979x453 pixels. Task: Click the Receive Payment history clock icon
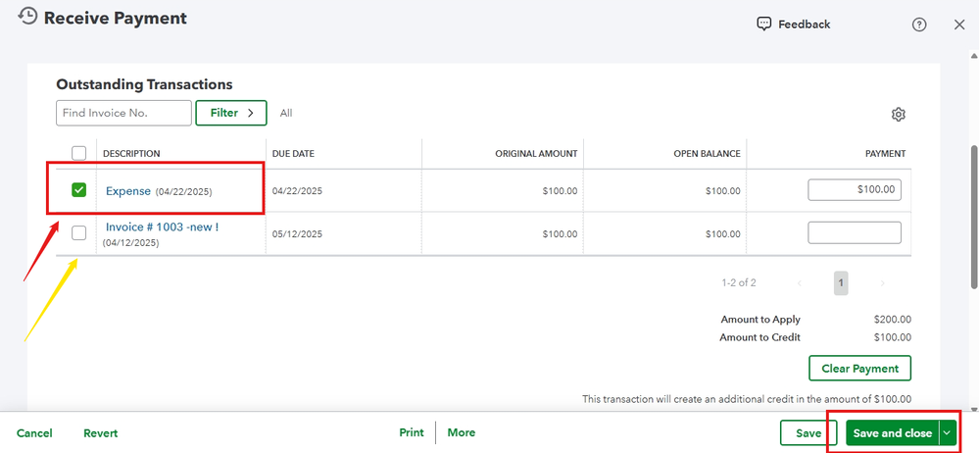[28, 17]
